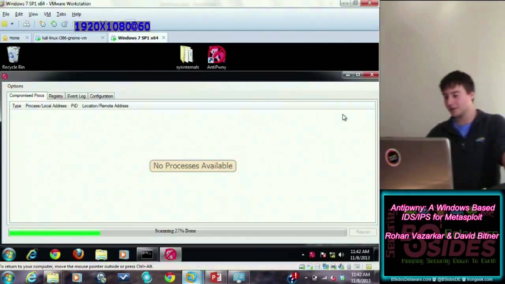Close the Windows 7 SP1 x64 tab
This screenshot has width=505, height=284.
(x=163, y=38)
